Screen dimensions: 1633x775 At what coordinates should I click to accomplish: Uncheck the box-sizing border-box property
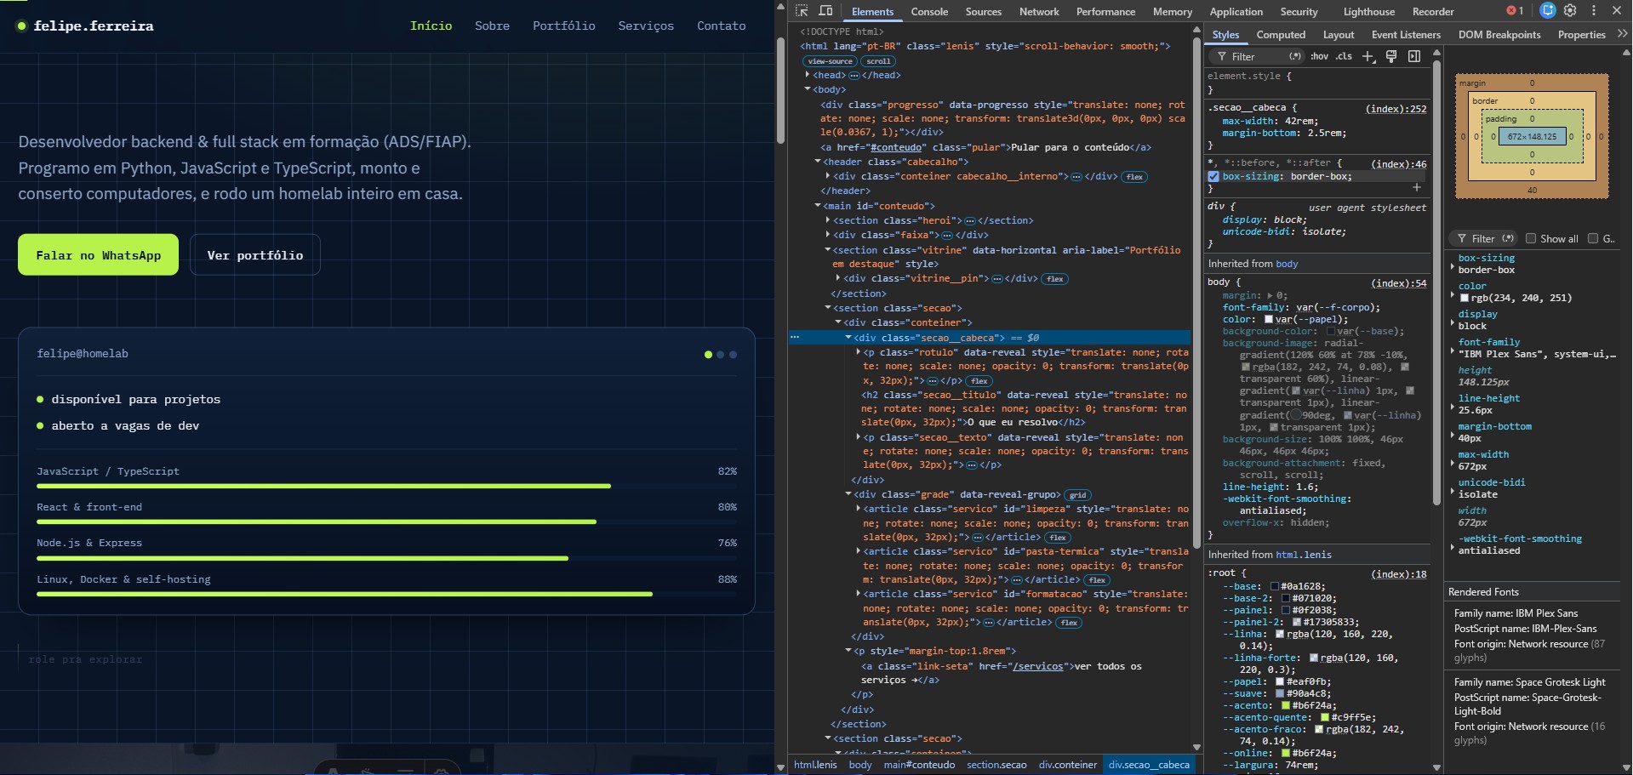(1213, 177)
